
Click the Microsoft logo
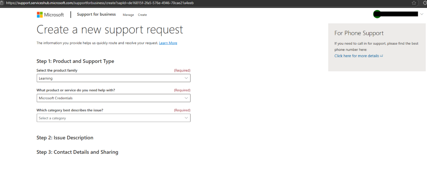pos(50,15)
